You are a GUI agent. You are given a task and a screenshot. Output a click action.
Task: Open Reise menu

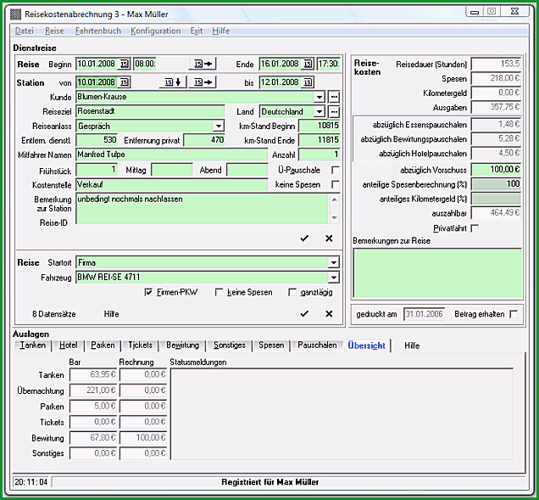click(54, 31)
